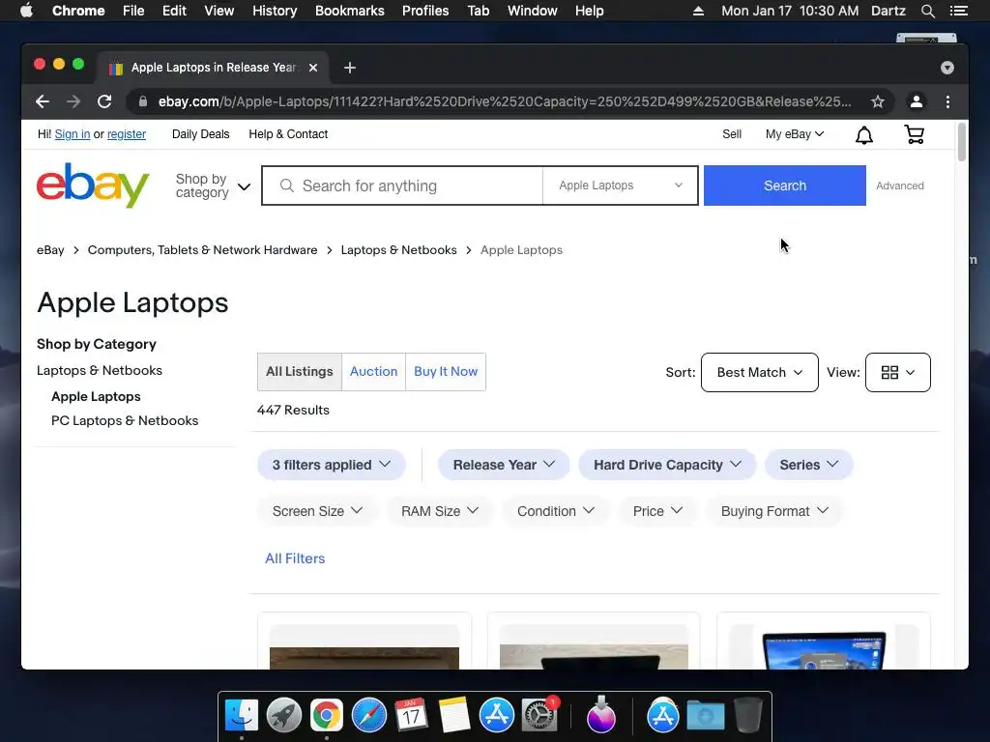Expand the Screen Size filter
The height and width of the screenshot is (742, 990).
click(317, 511)
